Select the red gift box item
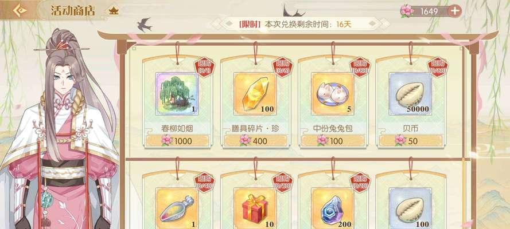The width and height of the screenshot is (510, 229). pyautogui.click(x=255, y=208)
